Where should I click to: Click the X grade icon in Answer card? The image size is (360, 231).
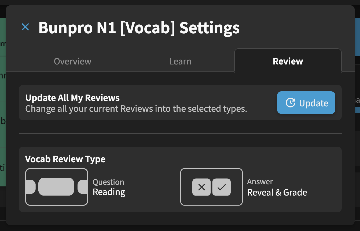point(201,187)
